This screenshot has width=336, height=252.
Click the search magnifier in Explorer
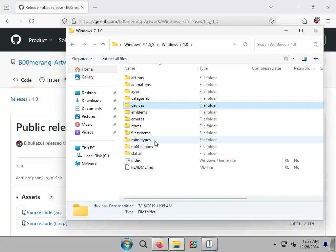tap(316, 45)
